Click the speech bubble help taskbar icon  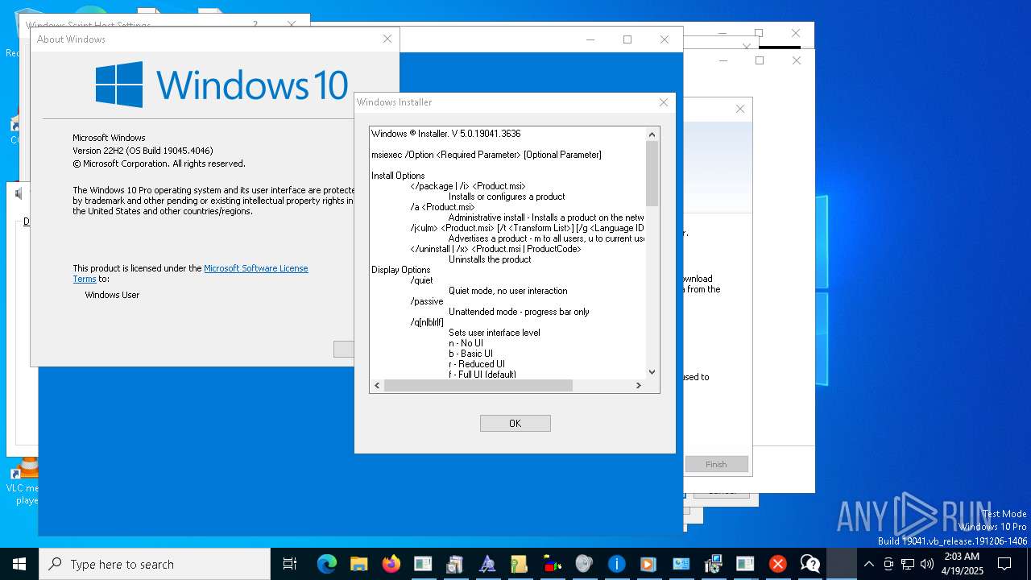click(x=809, y=564)
